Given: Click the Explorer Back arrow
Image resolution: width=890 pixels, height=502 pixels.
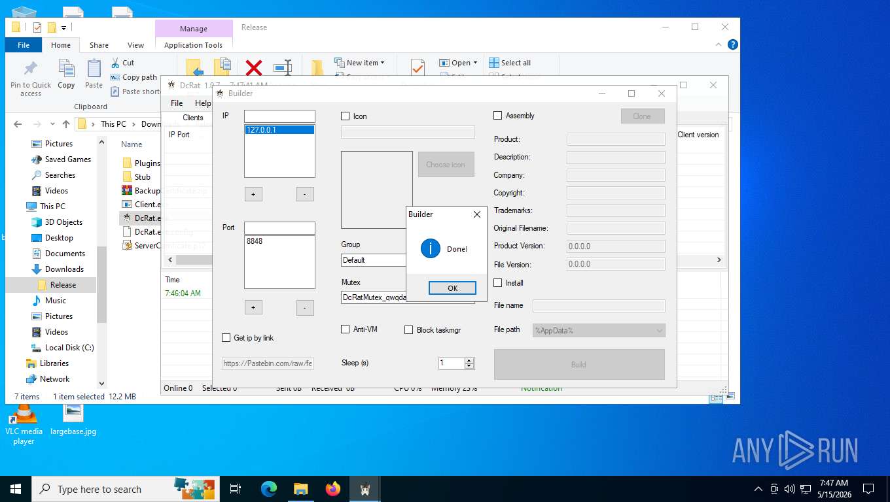Looking at the screenshot, I should [18, 124].
